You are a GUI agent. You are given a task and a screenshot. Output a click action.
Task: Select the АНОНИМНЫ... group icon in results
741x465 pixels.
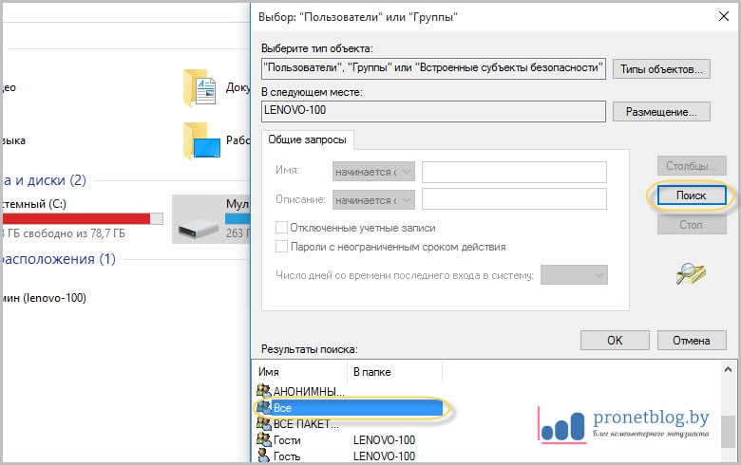point(263,391)
